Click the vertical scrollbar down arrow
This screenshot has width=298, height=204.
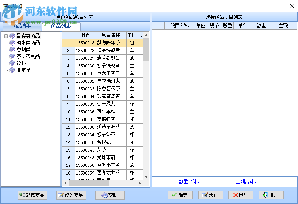146,177
